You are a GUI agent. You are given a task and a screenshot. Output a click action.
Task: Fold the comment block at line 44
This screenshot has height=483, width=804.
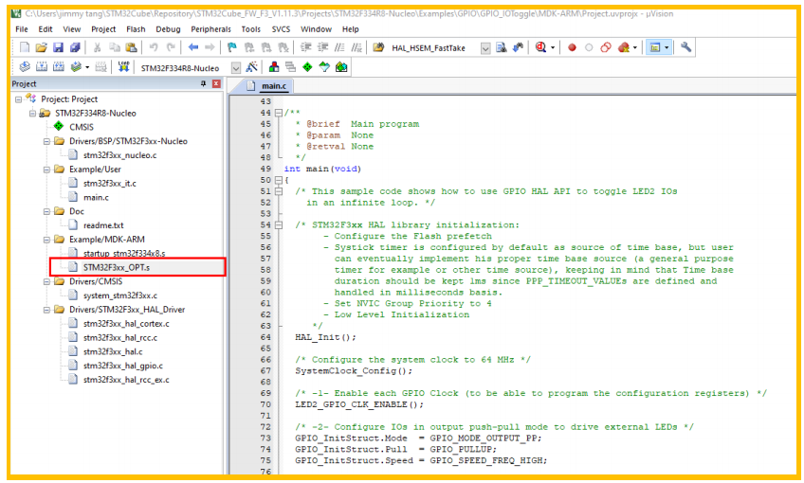coord(279,113)
